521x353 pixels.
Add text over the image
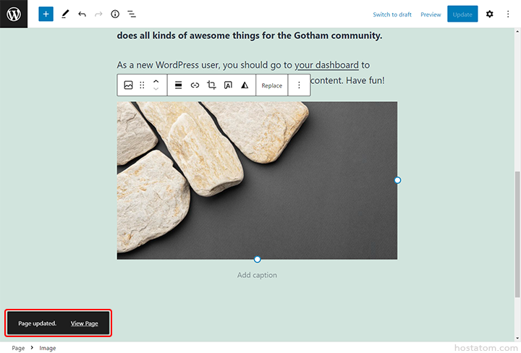(x=228, y=85)
